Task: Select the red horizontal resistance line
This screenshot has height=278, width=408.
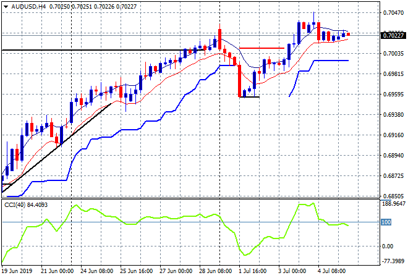Action: (261, 48)
